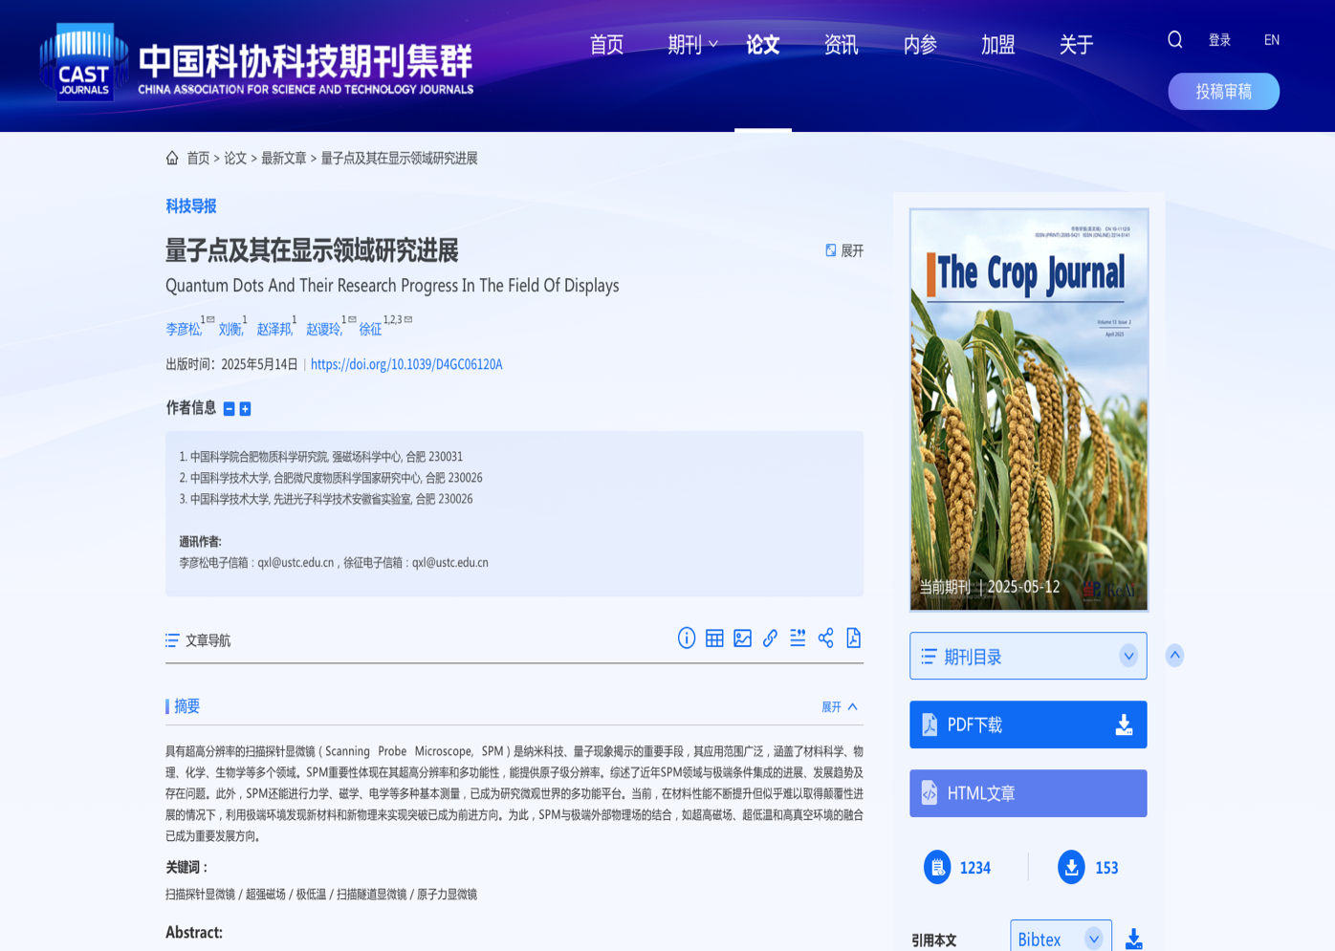Expand the 期刊目录 dropdown
This screenshot has height=951, width=1335.
point(1128,656)
